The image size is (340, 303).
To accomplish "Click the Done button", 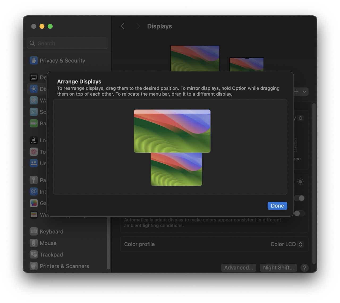I will click(277, 206).
